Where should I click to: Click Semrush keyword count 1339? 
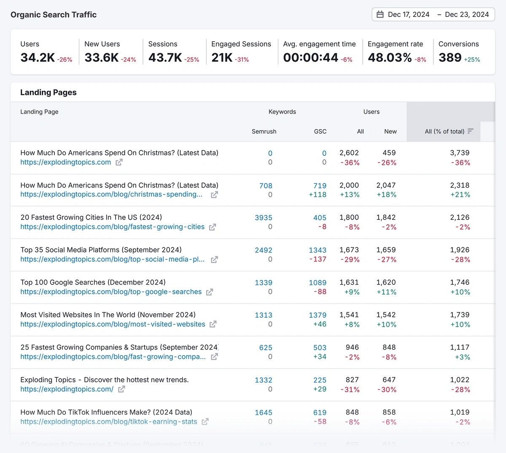point(264,283)
